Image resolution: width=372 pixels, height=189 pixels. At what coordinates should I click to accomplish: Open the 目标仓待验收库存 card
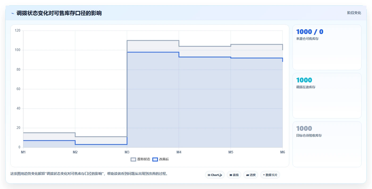327,144
